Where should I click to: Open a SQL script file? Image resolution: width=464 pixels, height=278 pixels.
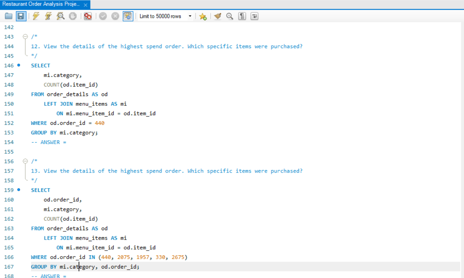[x=9, y=16]
